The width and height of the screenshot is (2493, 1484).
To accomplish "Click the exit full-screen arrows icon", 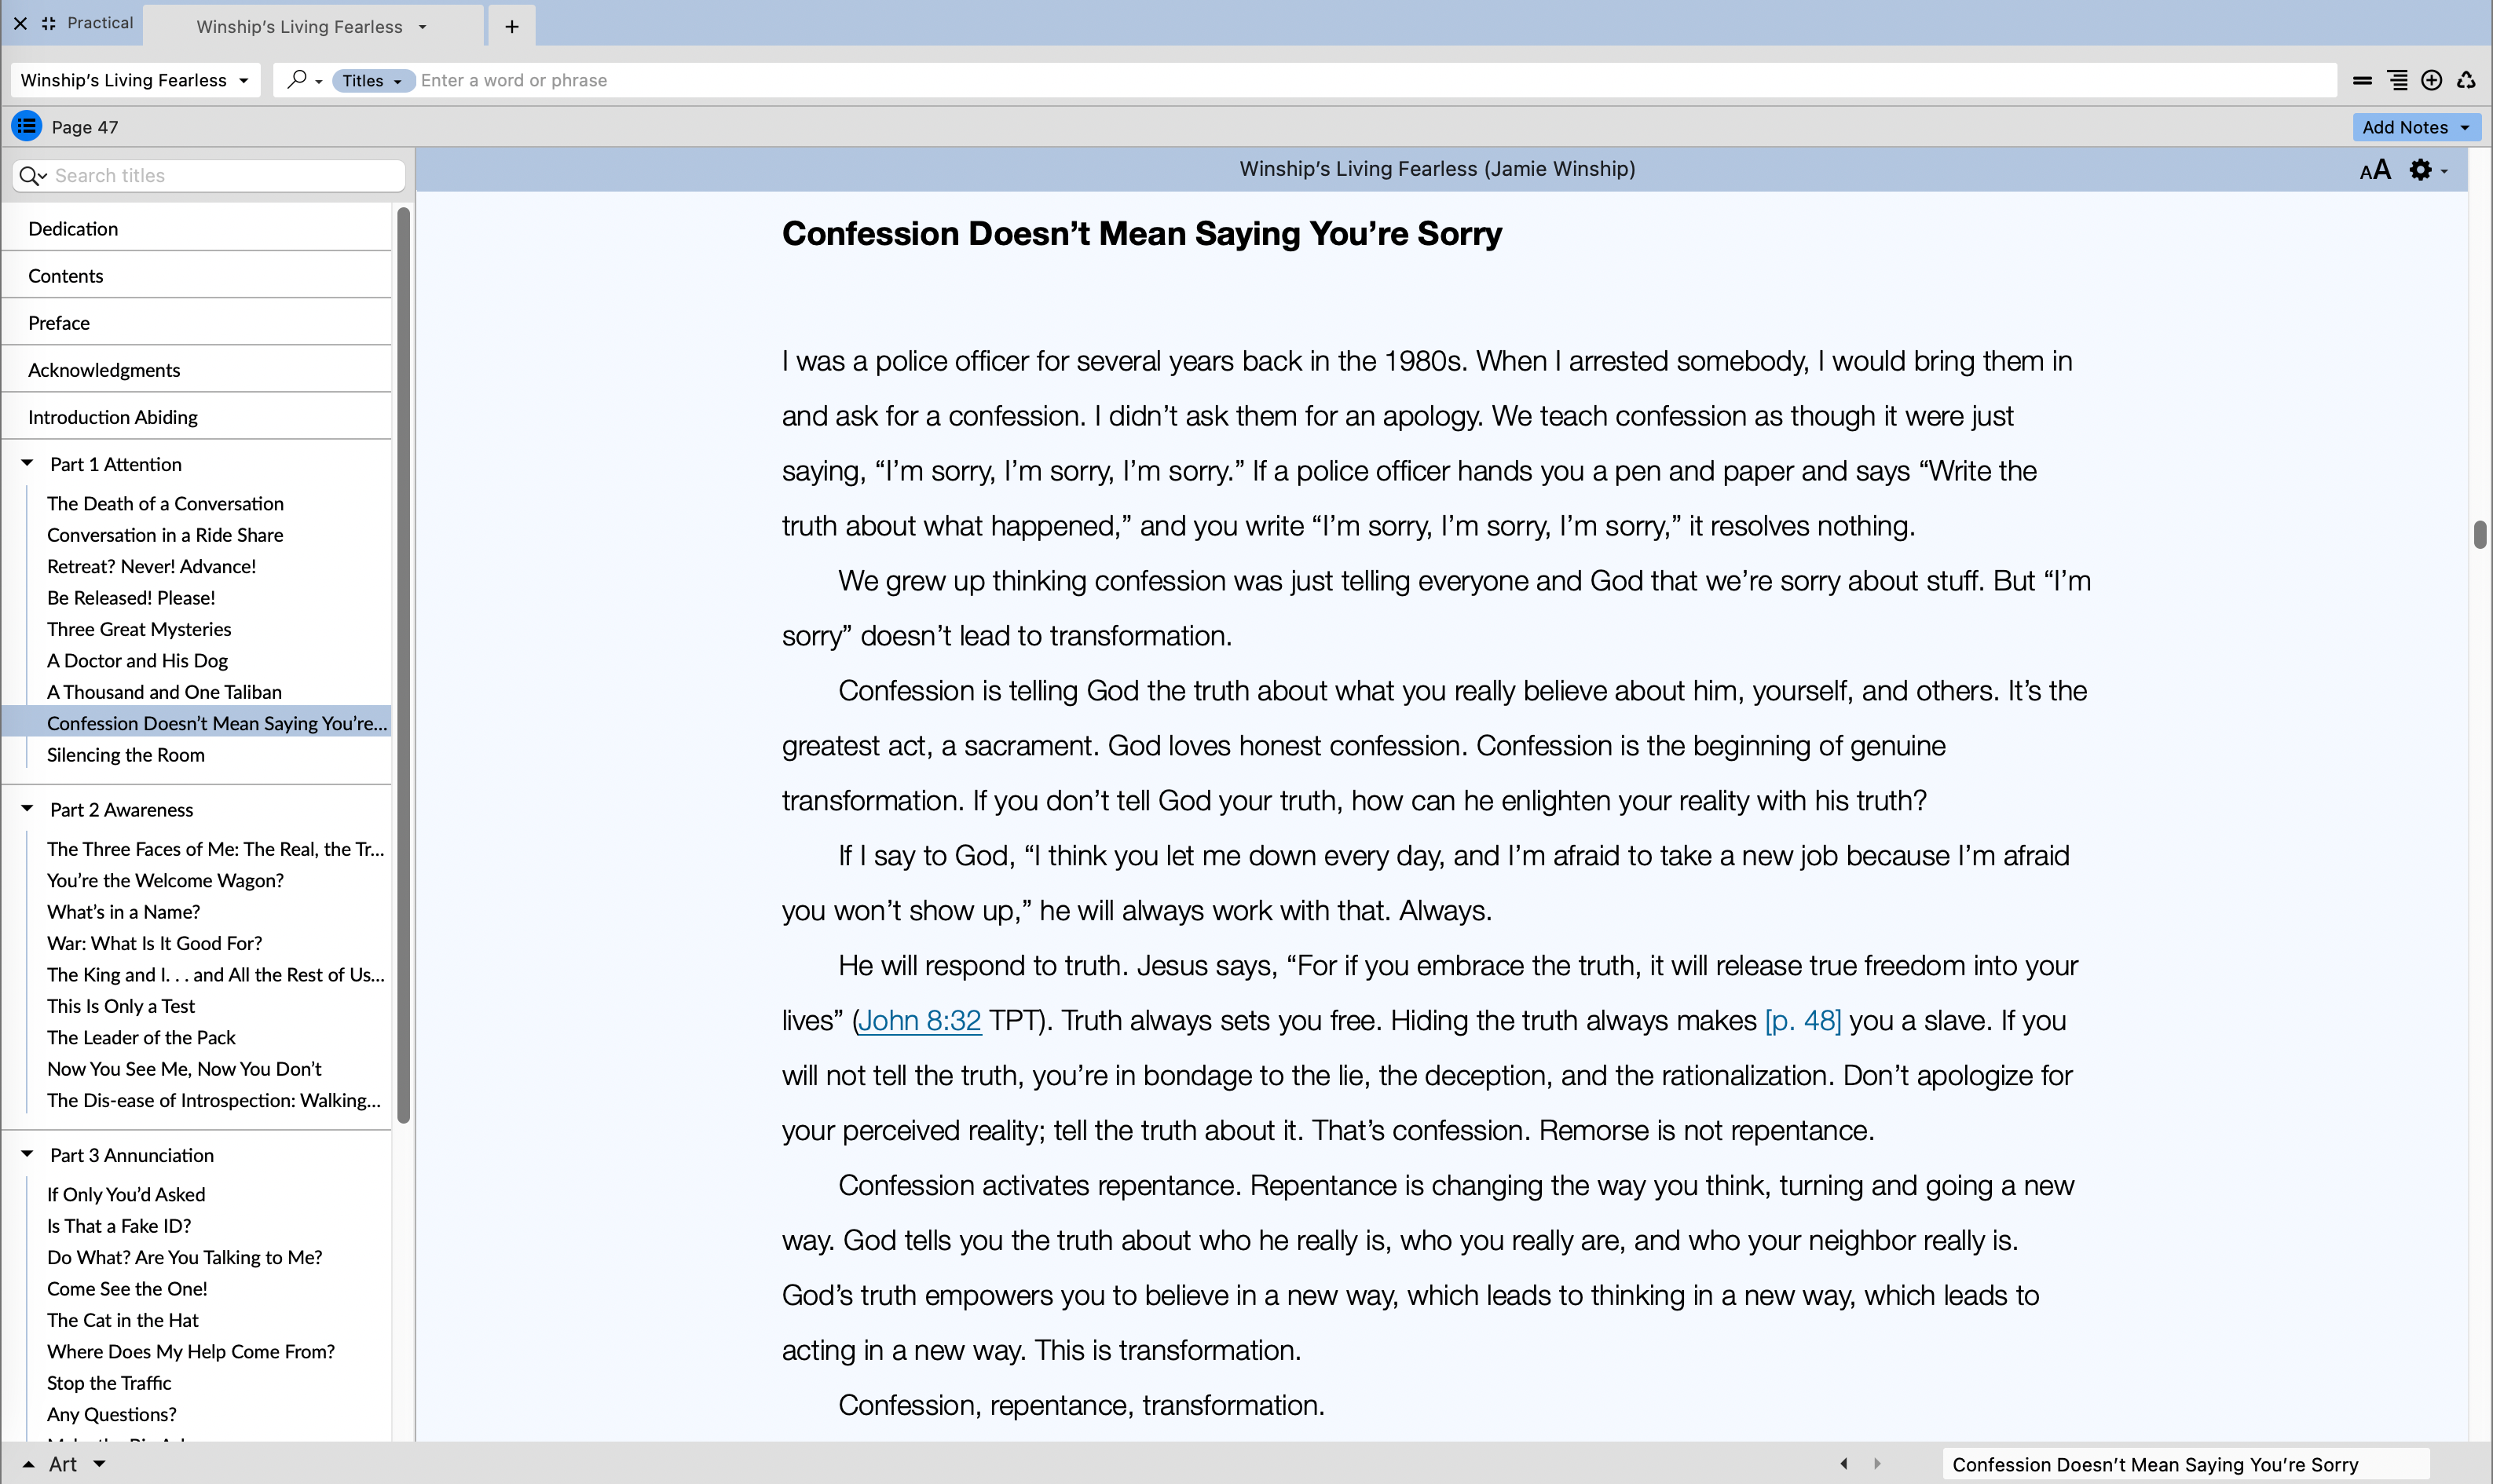I will [x=49, y=23].
